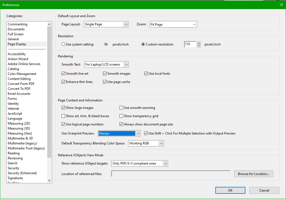The height and width of the screenshot is (199, 286).
Task: Uncheck the Smooth line art checkbox
Action: (x=63, y=74)
